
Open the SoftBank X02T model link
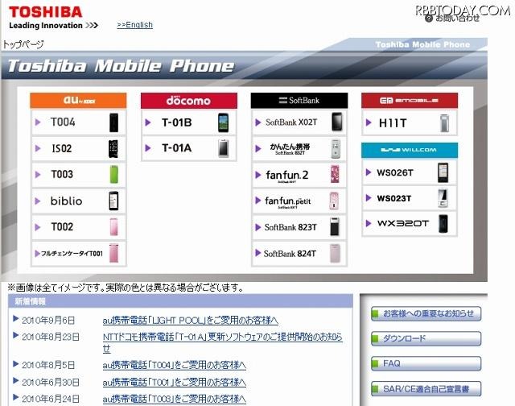tap(291, 122)
